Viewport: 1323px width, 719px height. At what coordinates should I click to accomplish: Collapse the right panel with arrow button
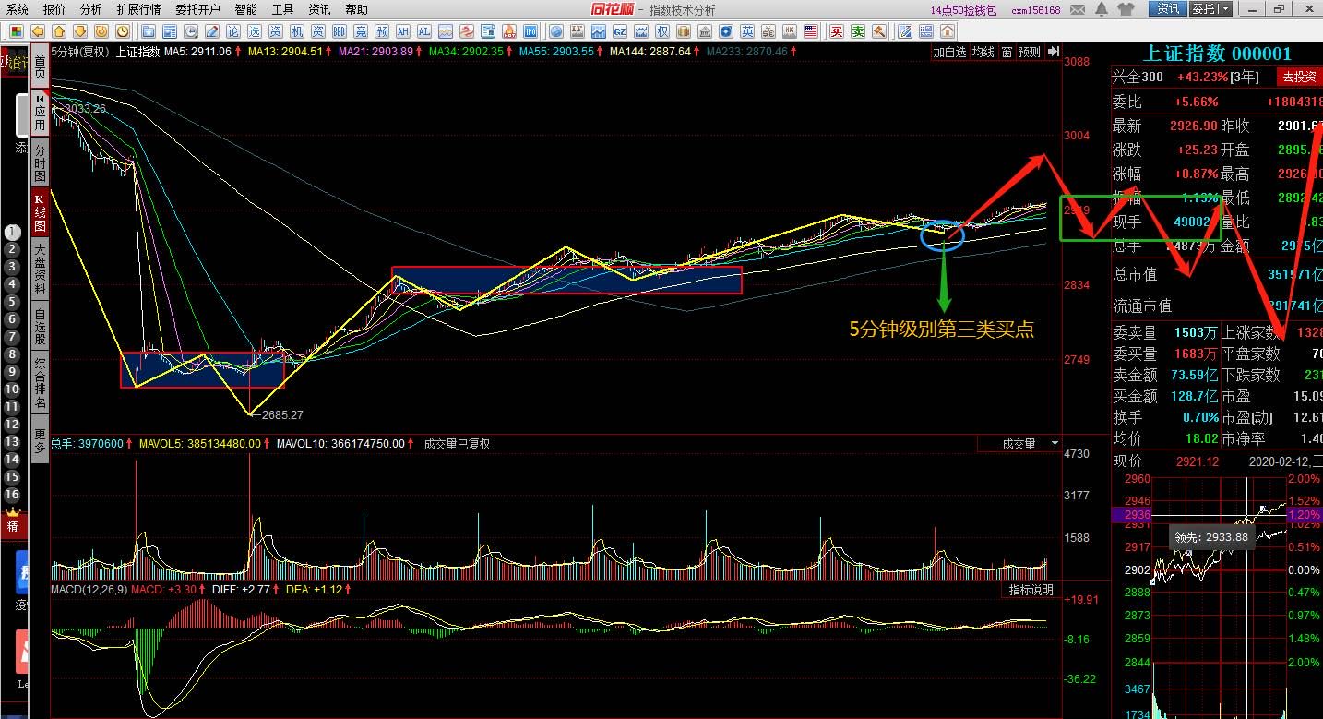pos(1053,52)
